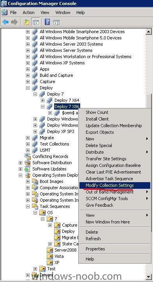Screen dimensions: 153x282
Task: Click the Server2008 folder icon
Action: 50,250
